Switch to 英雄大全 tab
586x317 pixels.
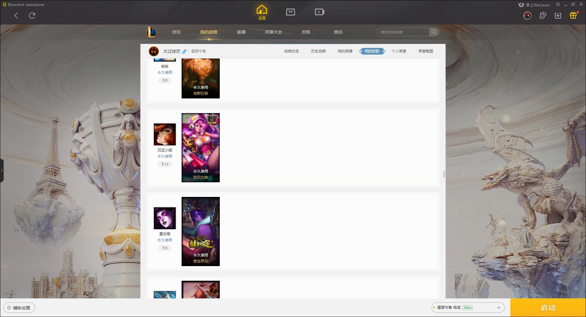273,32
